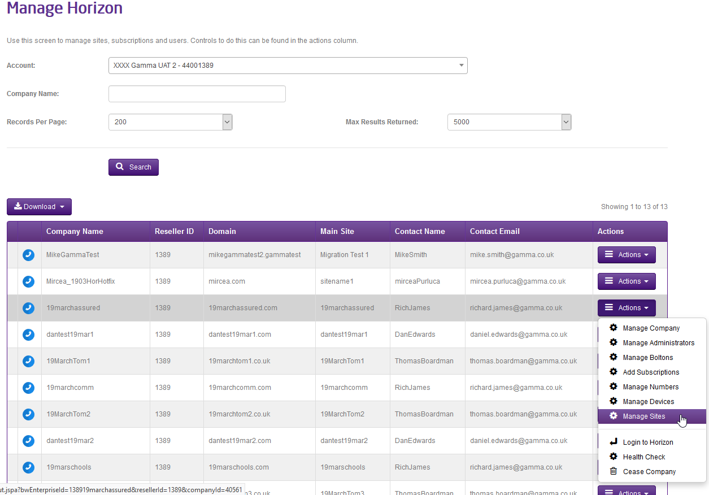
Task: Click the phone icon in dantest19mar1 row
Action: 28,335
